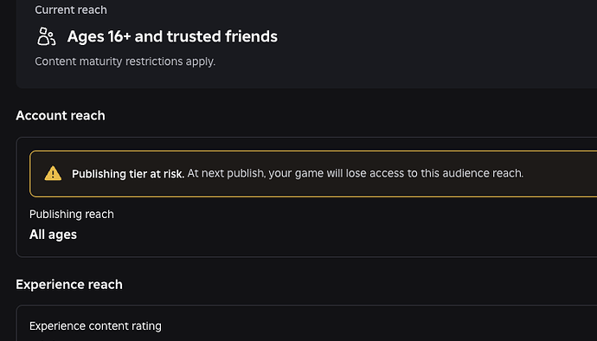This screenshot has width=597, height=341.
Task: Click the lose access to audience reach message
Action: tap(356, 173)
